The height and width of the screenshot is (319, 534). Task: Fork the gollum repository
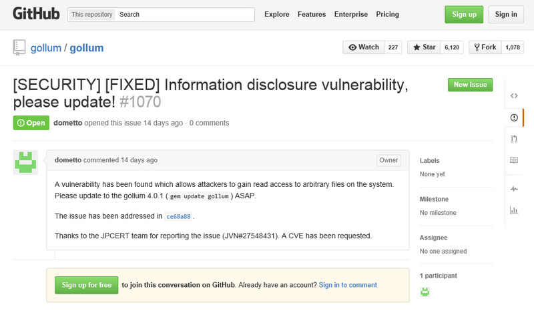(485, 47)
